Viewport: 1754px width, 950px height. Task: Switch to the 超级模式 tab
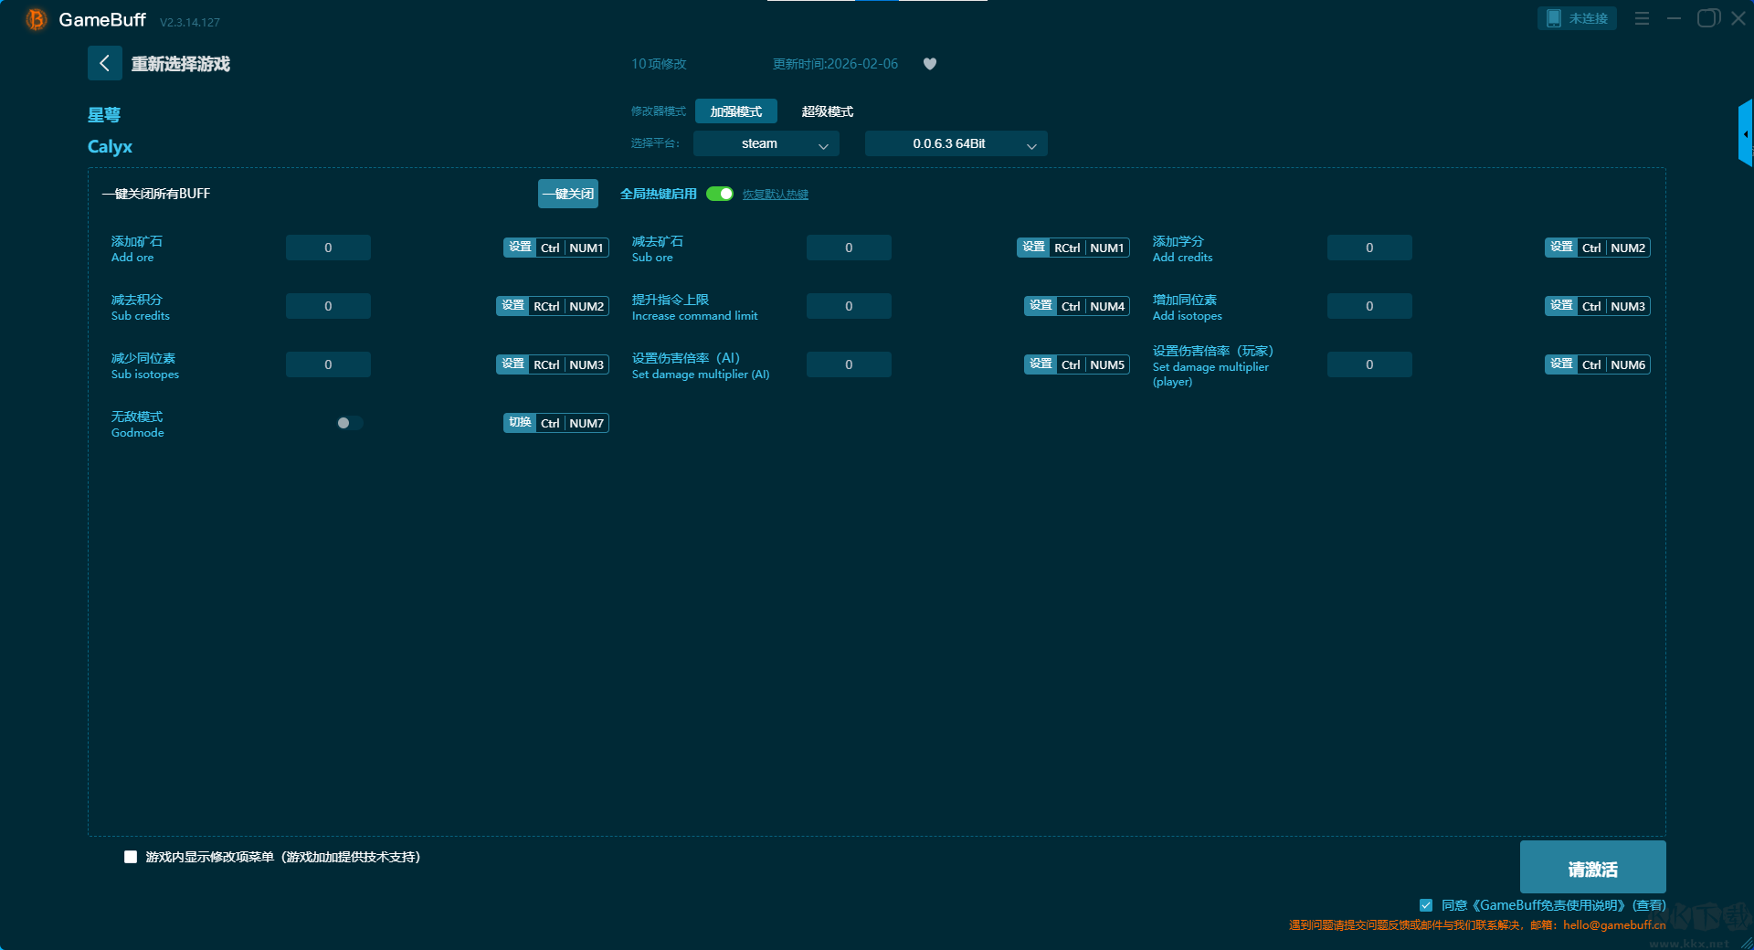[827, 111]
